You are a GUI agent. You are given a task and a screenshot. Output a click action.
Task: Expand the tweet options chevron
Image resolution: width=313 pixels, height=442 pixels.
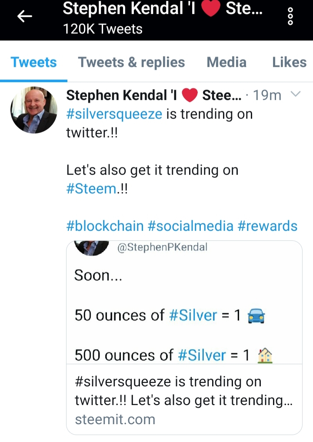tap(296, 94)
